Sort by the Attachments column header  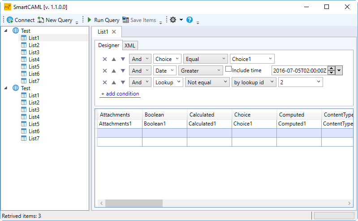click(x=120, y=114)
